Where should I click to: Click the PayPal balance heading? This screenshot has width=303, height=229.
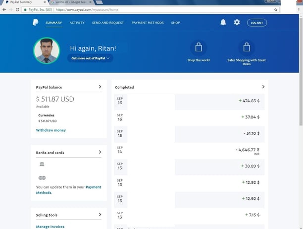49,87
